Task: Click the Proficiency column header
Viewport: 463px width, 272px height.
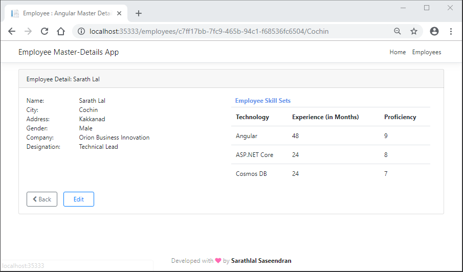Action: [x=400, y=117]
